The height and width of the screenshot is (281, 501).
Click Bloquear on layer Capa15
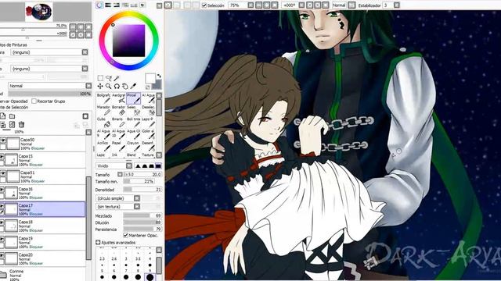tap(36, 165)
